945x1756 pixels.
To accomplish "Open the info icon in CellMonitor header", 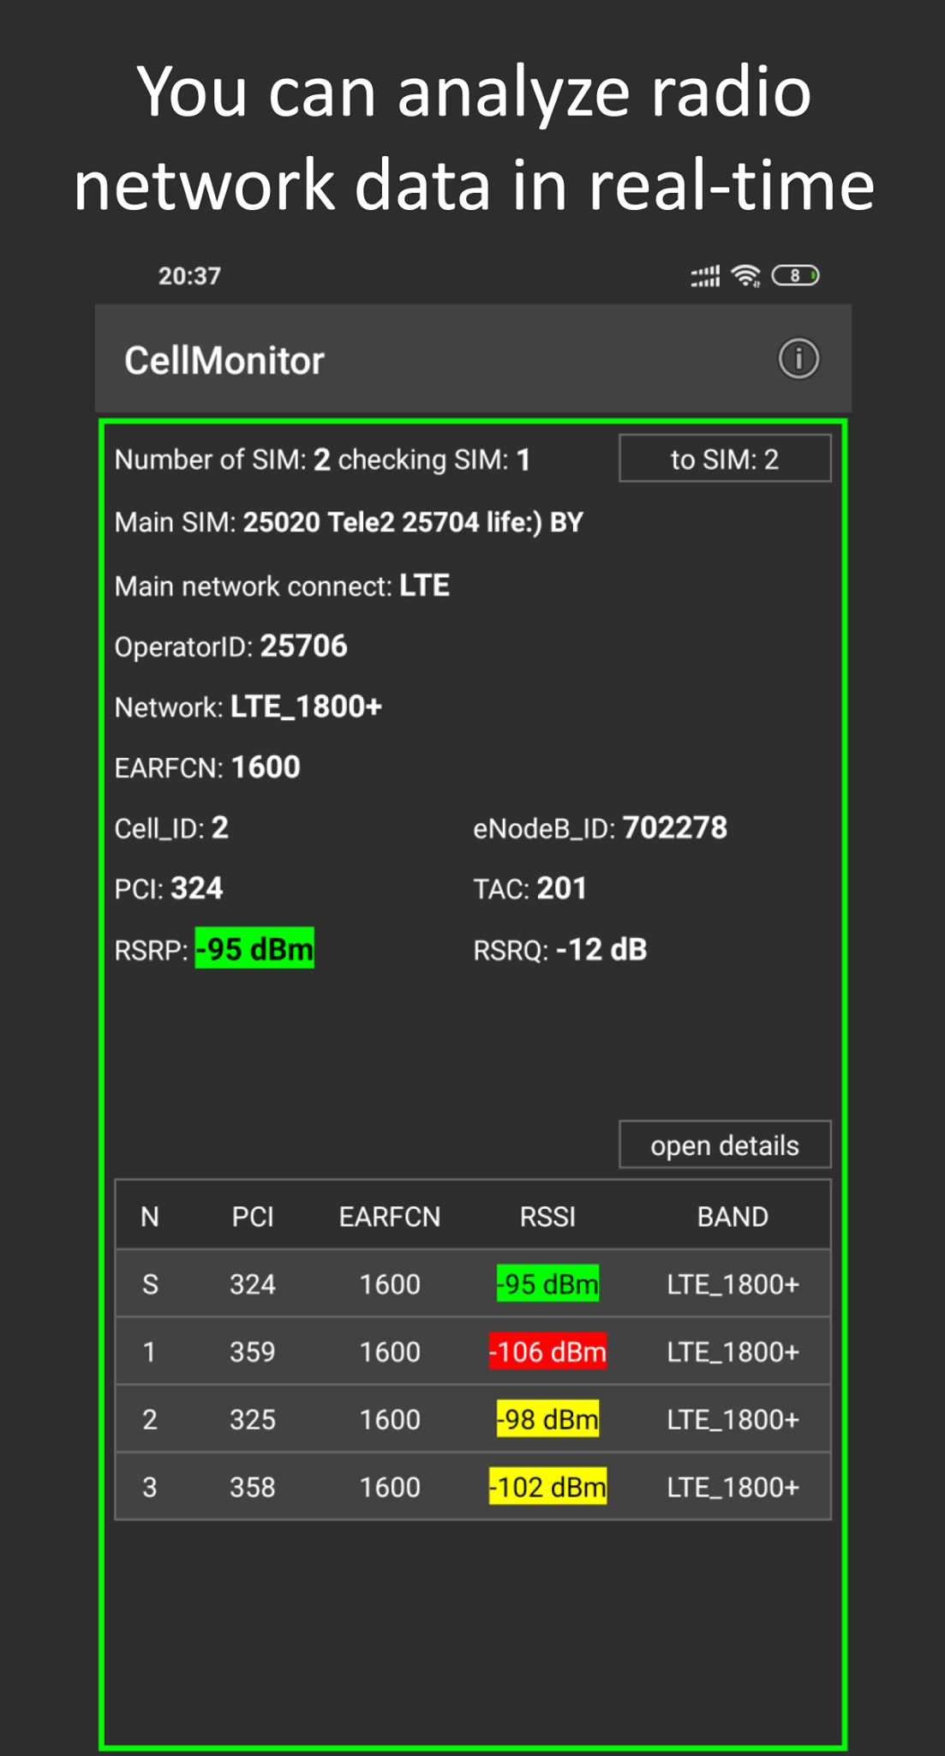I will pos(798,359).
